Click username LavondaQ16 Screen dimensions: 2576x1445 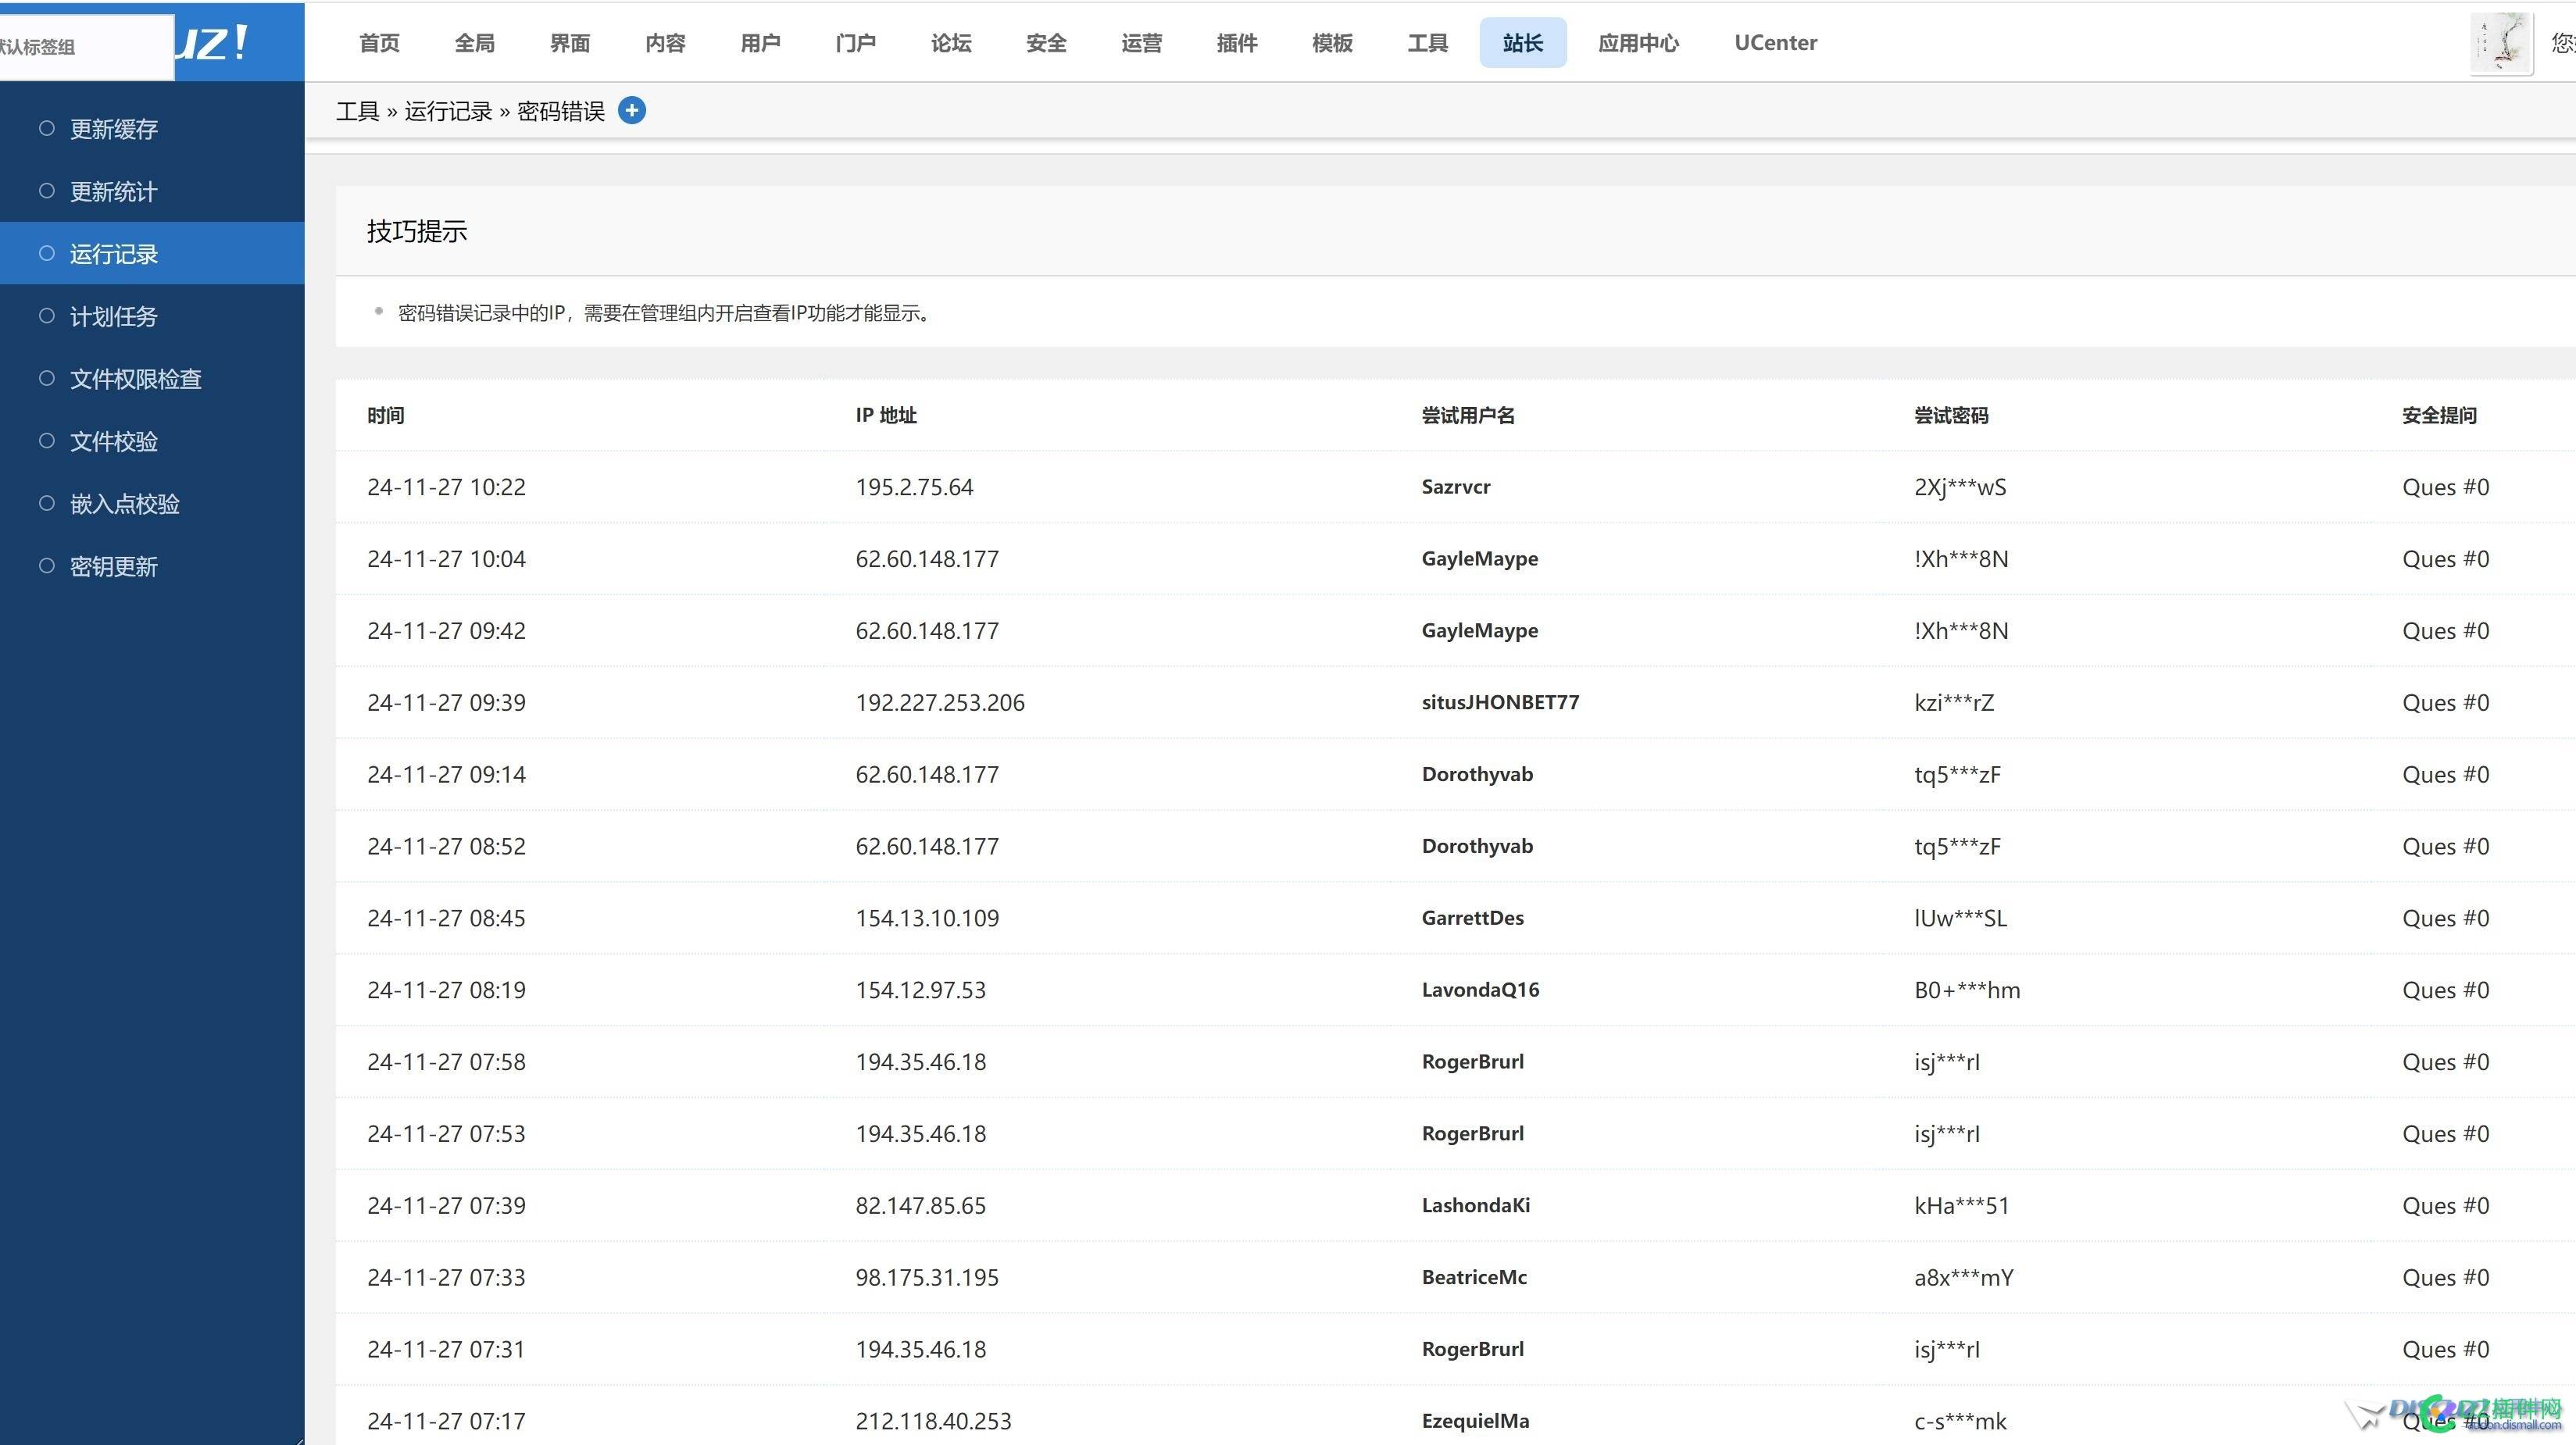point(1480,990)
